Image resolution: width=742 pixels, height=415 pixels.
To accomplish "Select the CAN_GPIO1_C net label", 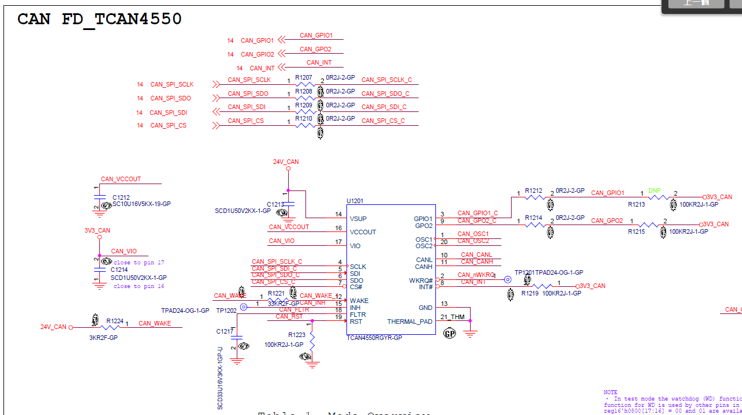I will click(x=478, y=214).
